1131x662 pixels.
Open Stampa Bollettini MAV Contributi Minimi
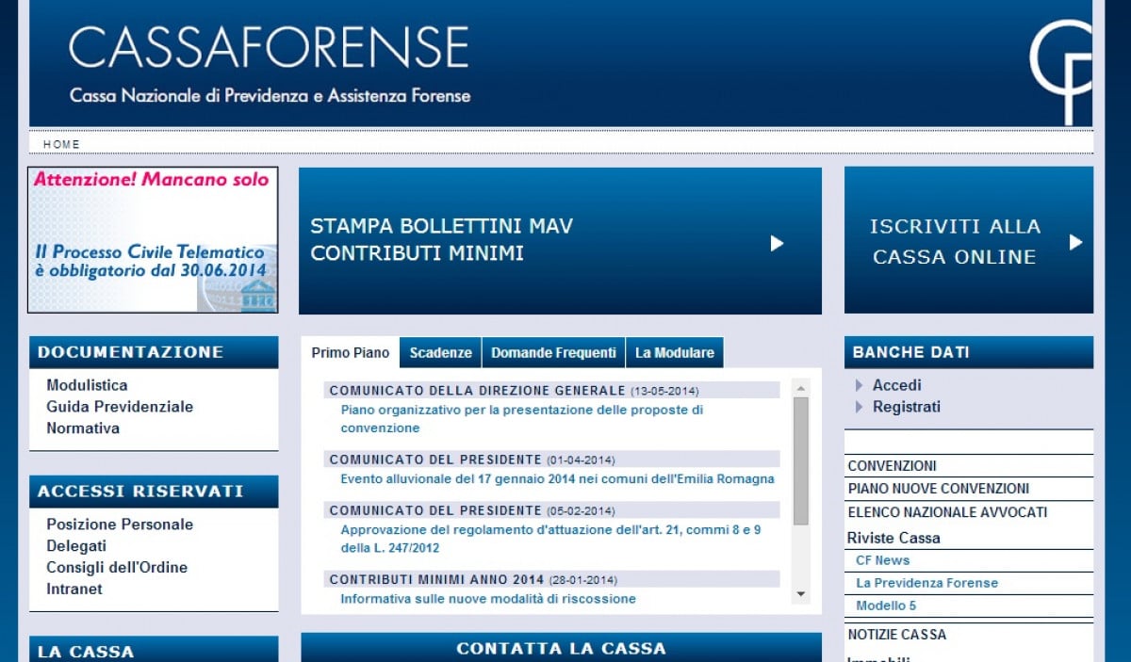pos(560,241)
